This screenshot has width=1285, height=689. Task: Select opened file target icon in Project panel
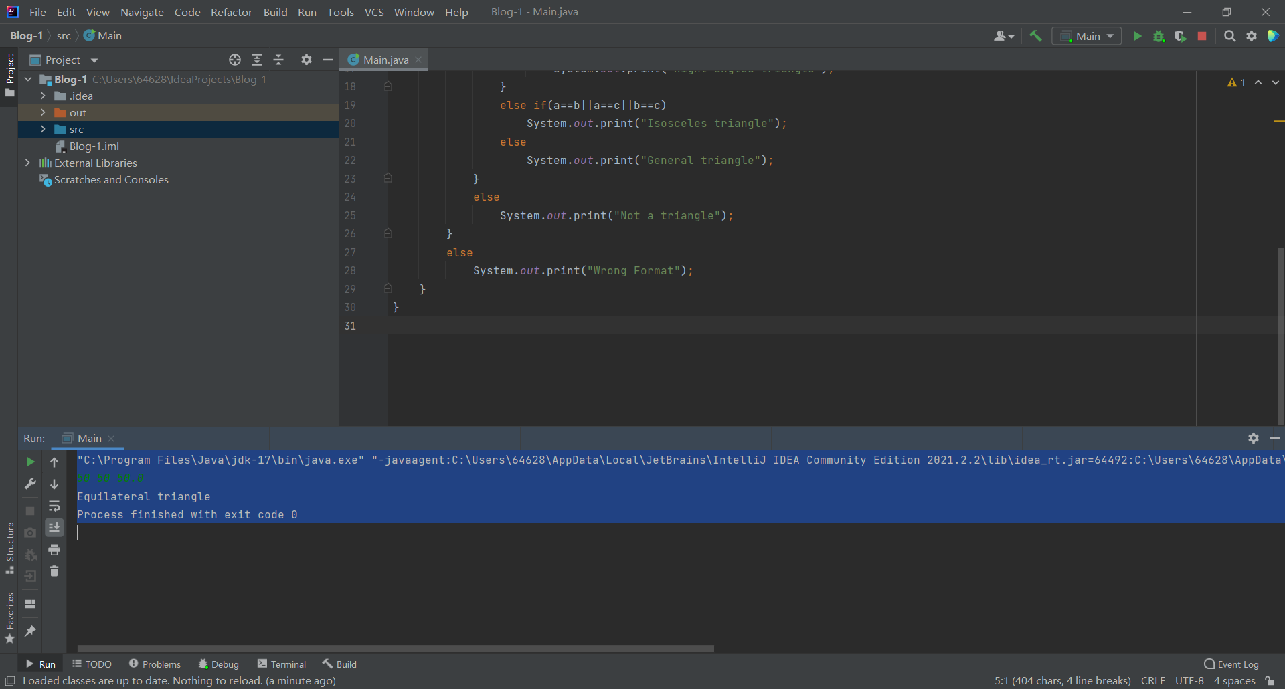coord(235,60)
